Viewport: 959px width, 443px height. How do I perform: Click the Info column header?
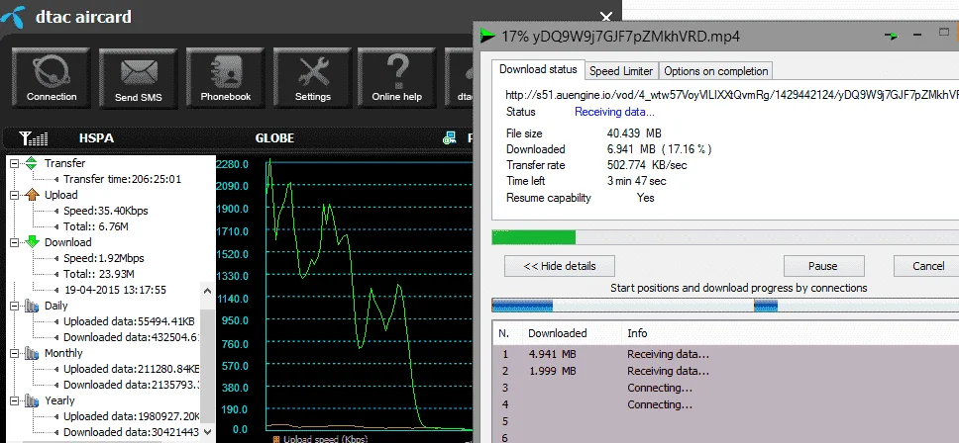pyautogui.click(x=791, y=333)
